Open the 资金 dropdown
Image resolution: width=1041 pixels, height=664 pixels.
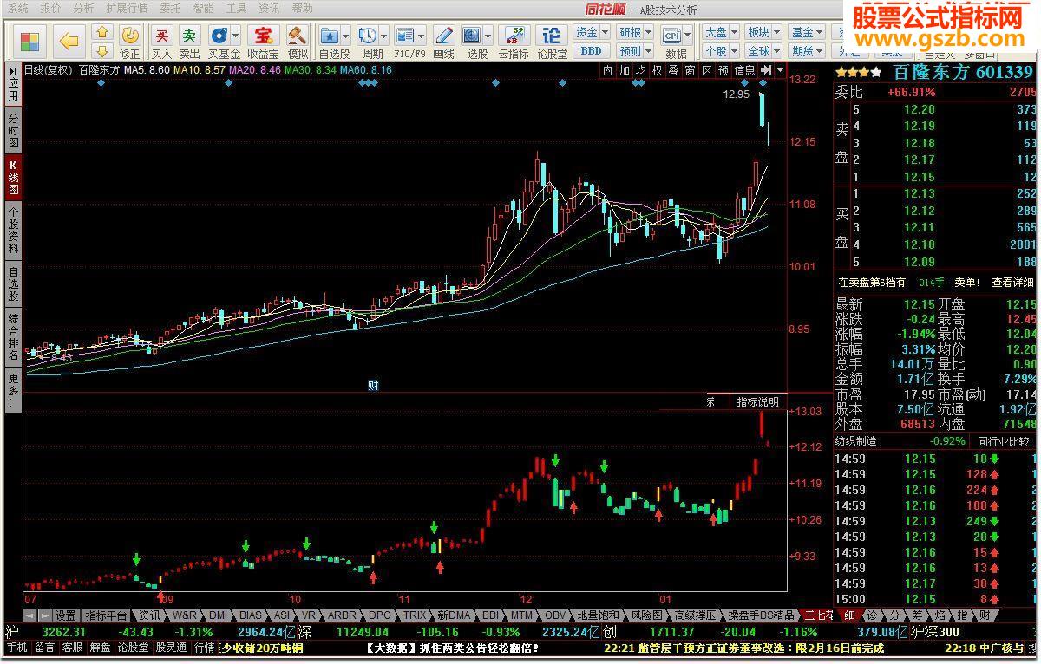tap(593, 33)
